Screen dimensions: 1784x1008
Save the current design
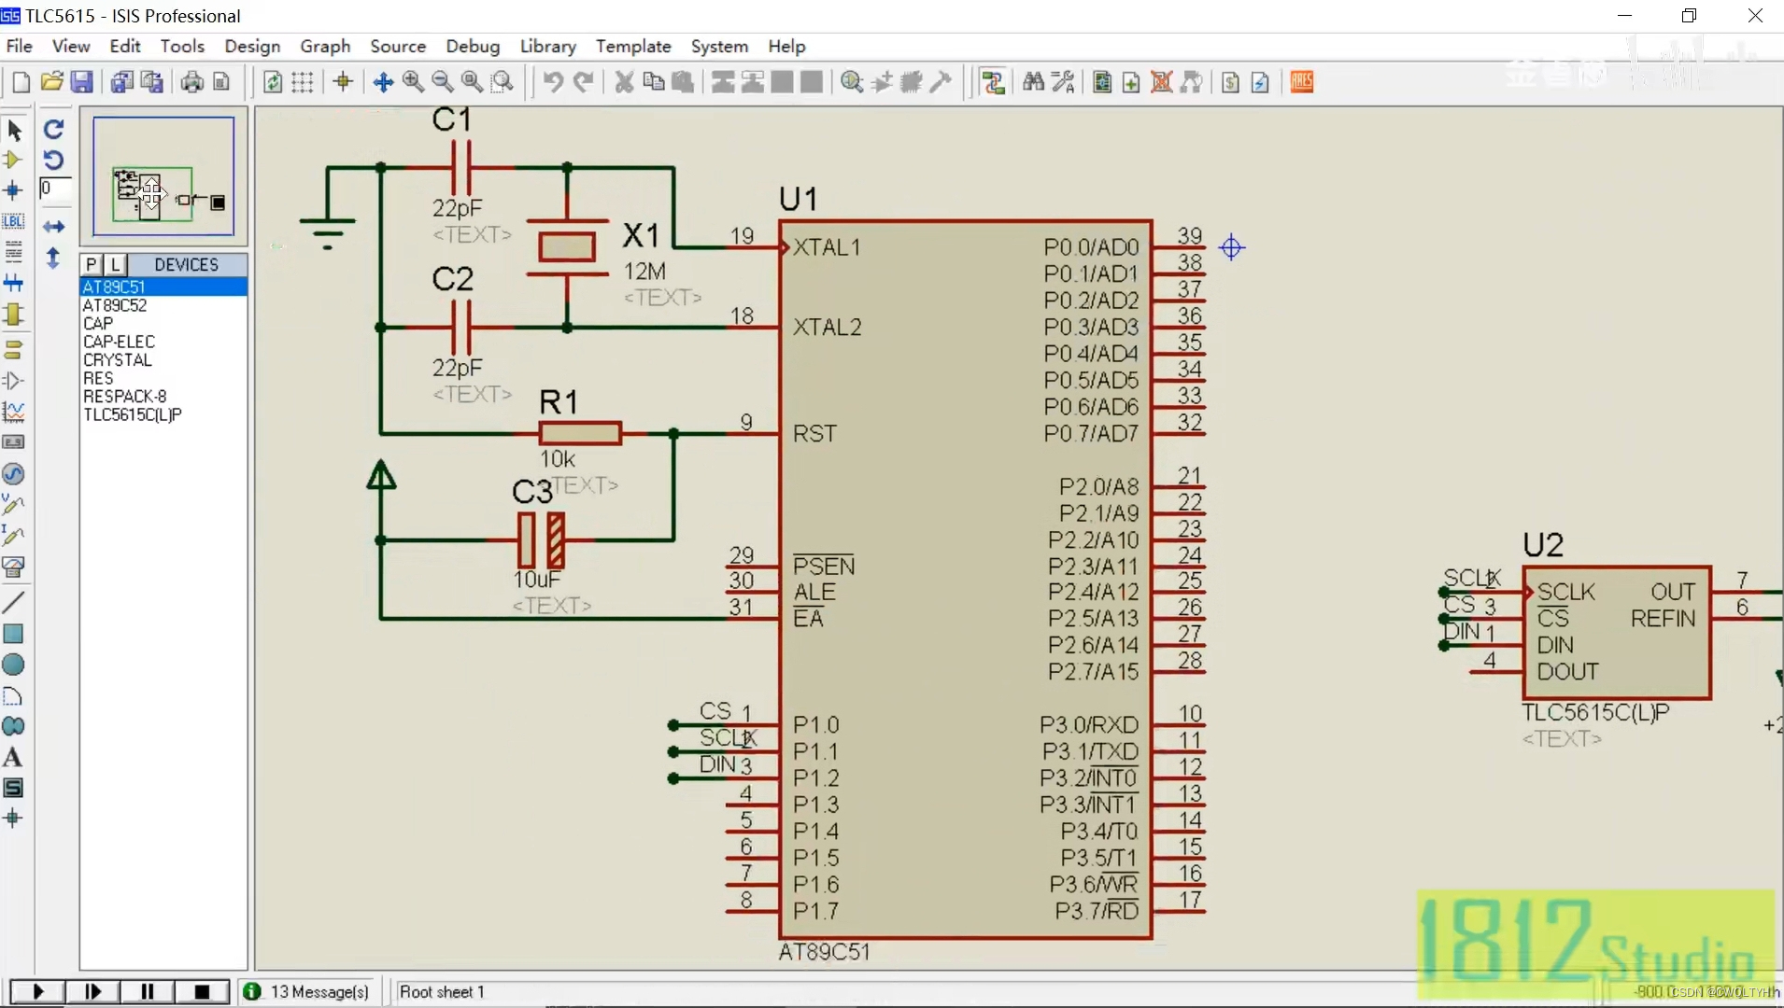[x=82, y=82]
